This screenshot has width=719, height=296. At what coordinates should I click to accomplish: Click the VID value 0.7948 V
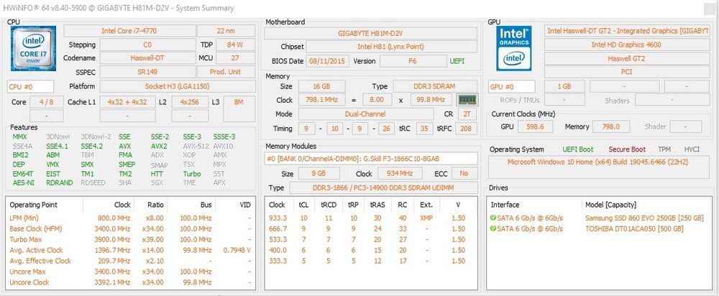point(237,250)
